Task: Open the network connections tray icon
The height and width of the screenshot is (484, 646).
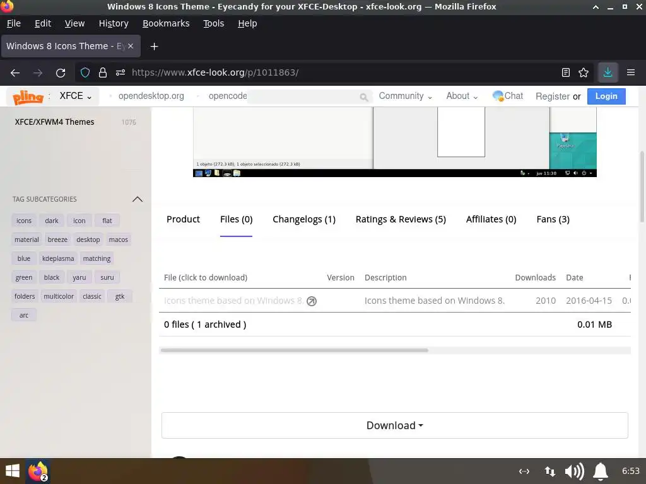Action: pos(524,471)
